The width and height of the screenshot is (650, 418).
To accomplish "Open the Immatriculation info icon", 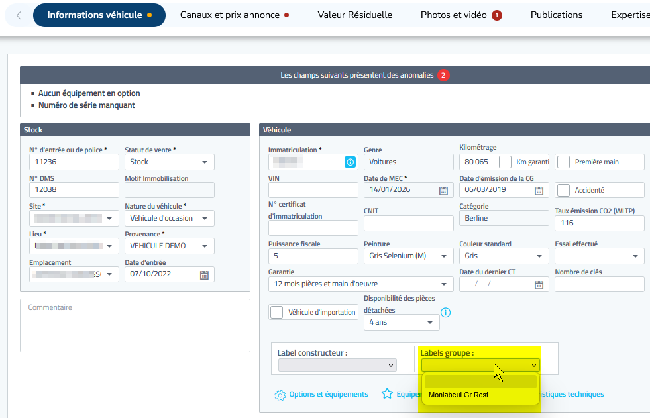I will pyautogui.click(x=350, y=162).
